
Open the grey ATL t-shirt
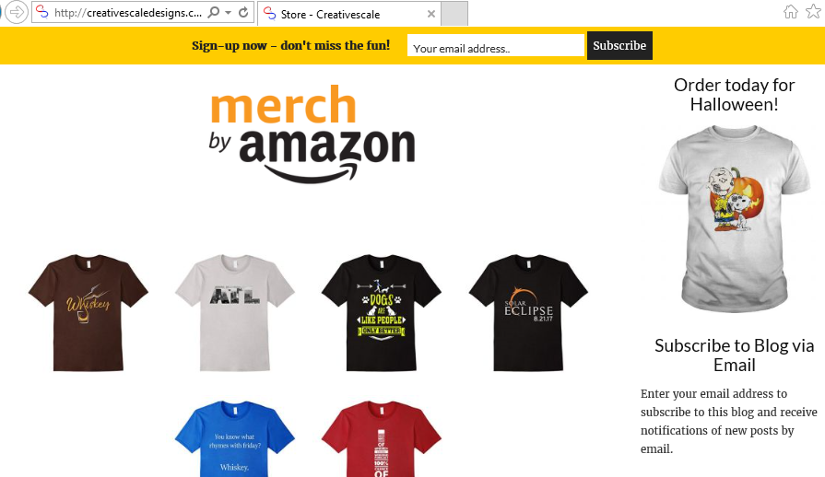235,313
